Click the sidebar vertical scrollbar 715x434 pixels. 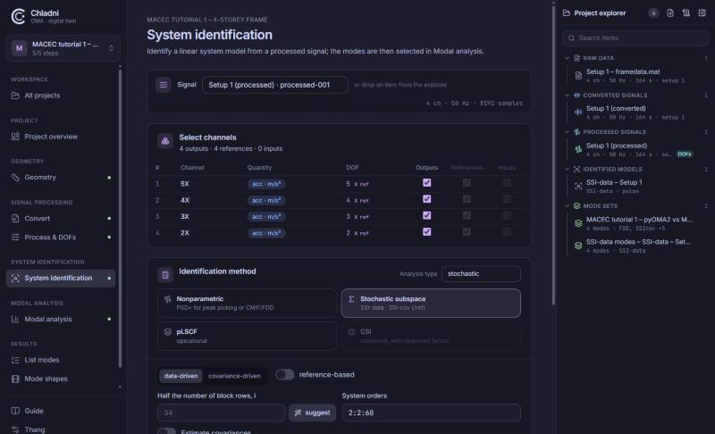(120, 219)
